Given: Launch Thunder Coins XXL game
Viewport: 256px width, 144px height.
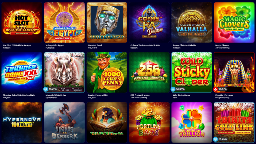Looking at the screenshot, I should (22, 72).
